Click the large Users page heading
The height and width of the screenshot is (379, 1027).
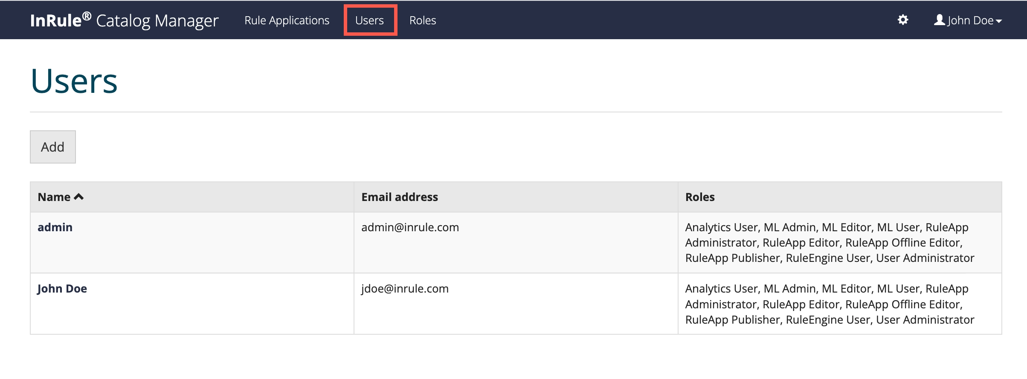click(74, 81)
